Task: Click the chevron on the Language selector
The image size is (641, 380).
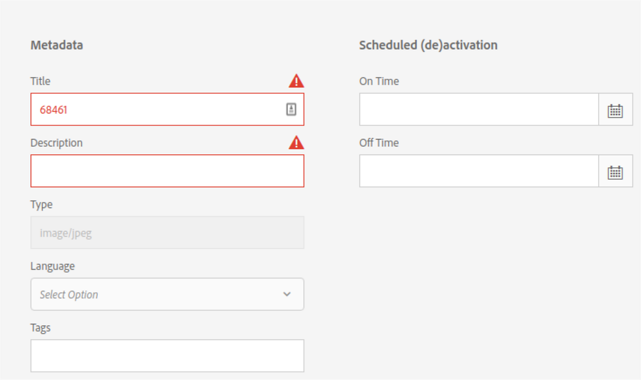Action: [x=287, y=294]
